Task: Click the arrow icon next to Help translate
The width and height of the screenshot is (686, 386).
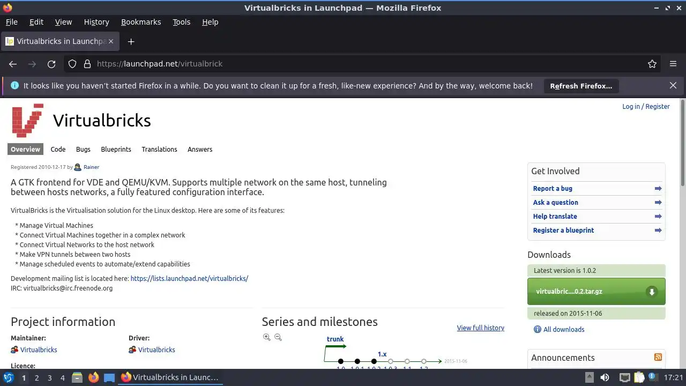Action: tap(658, 217)
